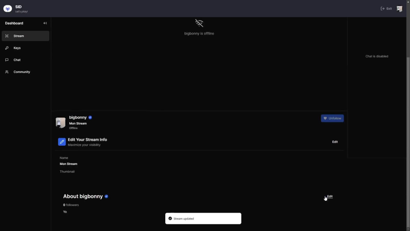Screen dimensions: 410x231
Task: Click the check icon in the toast
Action: [170, 218]
